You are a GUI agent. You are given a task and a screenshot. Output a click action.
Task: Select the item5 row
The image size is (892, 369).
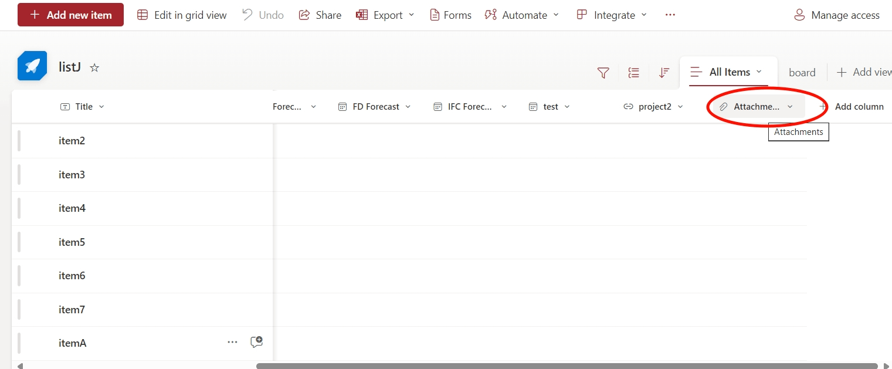coord(409,242)
